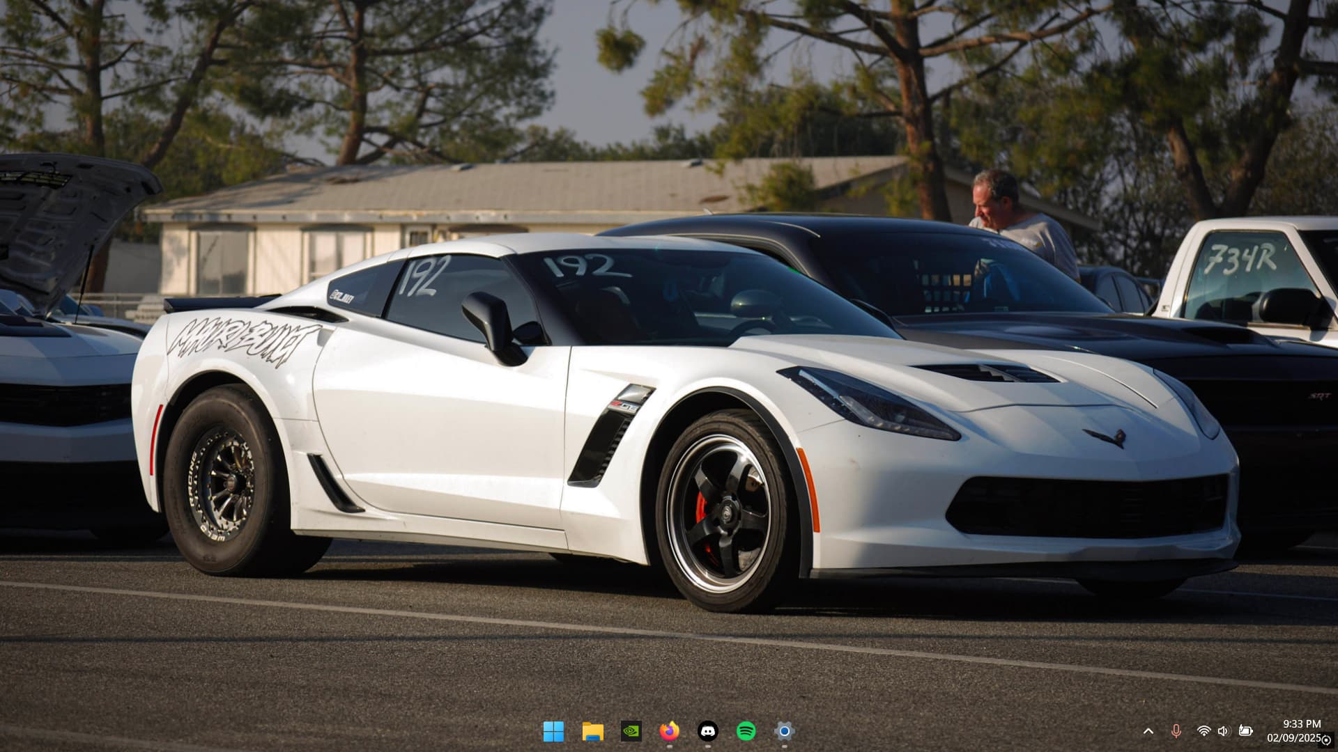Open the Settings gear app in taskbar

click(x=785, y=731)
